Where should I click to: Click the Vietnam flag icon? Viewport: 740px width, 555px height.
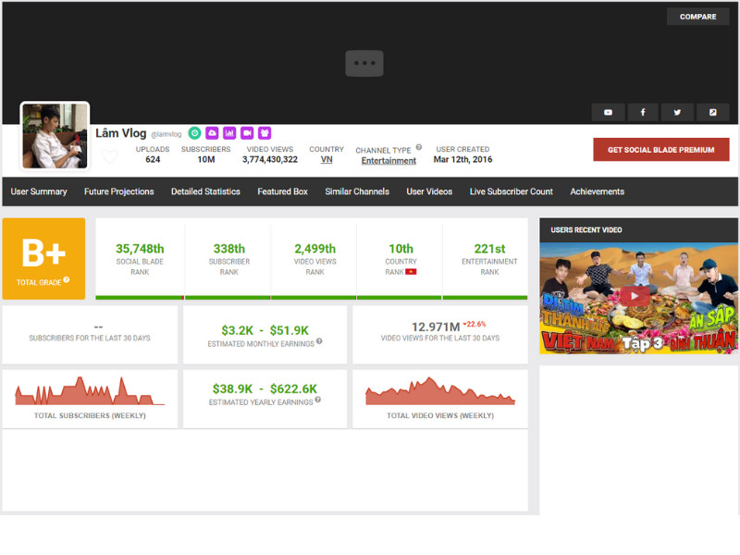click(411, 272)
